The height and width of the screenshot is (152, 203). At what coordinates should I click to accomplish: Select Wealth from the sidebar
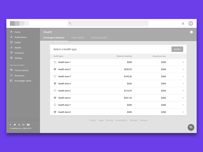coord(18,48)
